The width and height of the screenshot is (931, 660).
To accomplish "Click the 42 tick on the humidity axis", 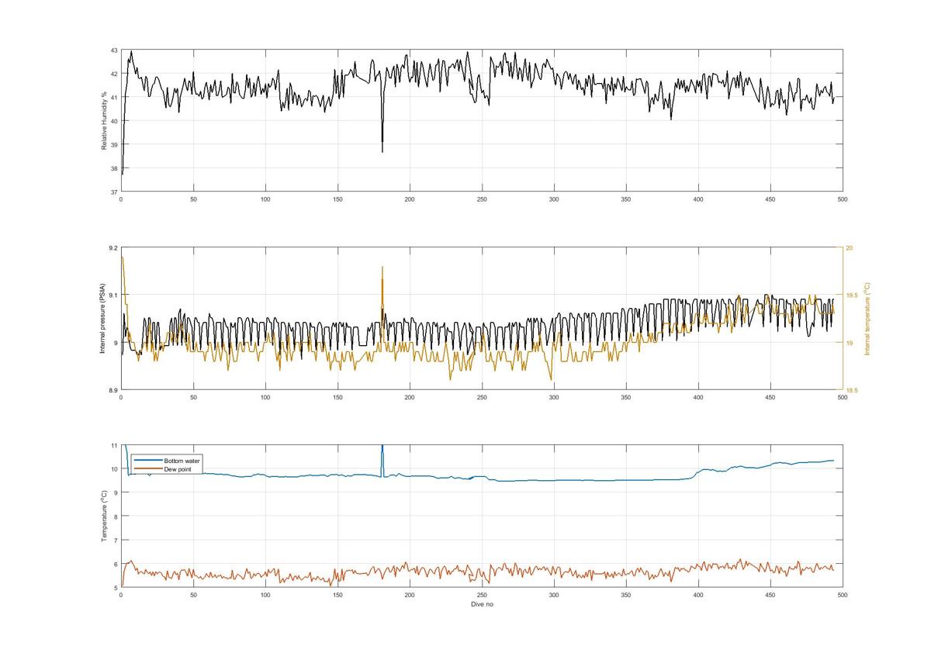I will (x=114, y=74).
